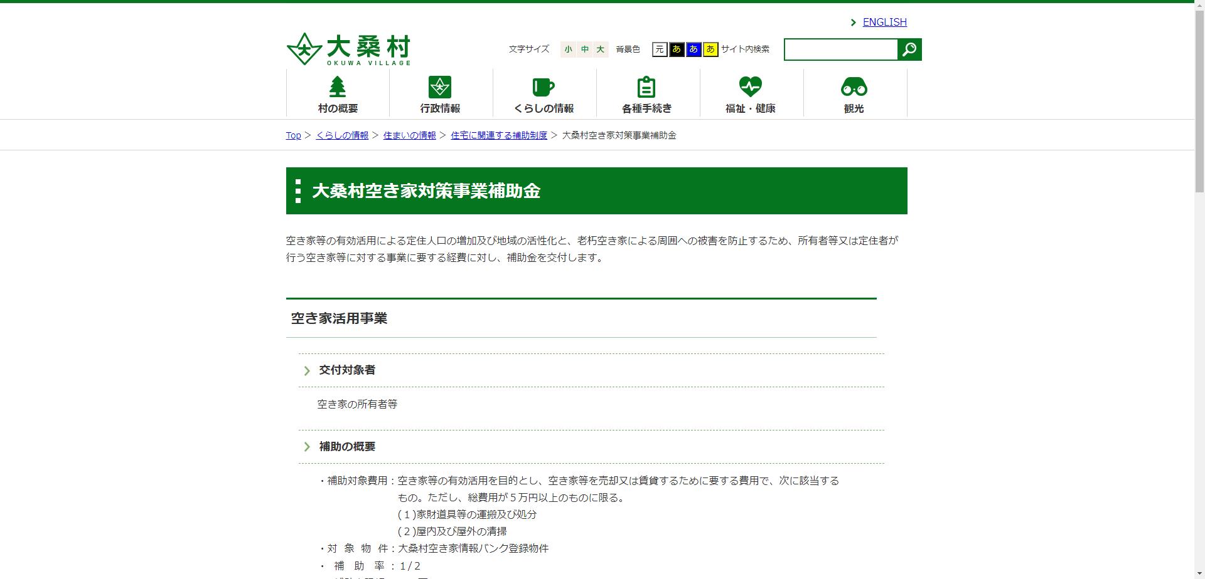Click the current breadcrumb 大桑村空き家対策事業補助金
1205x579 pixels.
click(619, 135)
